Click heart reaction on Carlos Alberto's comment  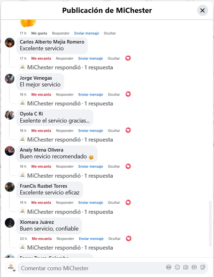[128, 58]
